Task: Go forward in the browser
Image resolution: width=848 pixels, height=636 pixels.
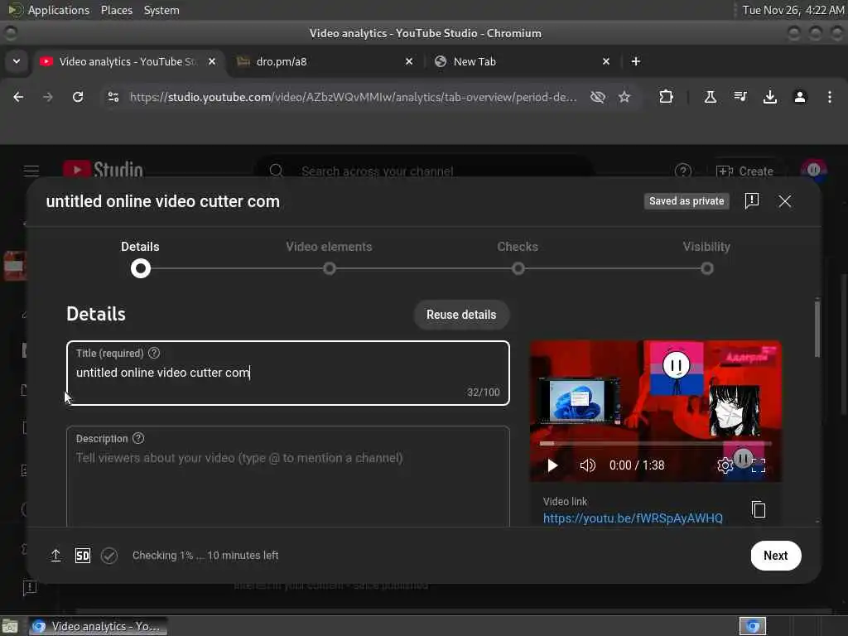Action: pos(47,97)
